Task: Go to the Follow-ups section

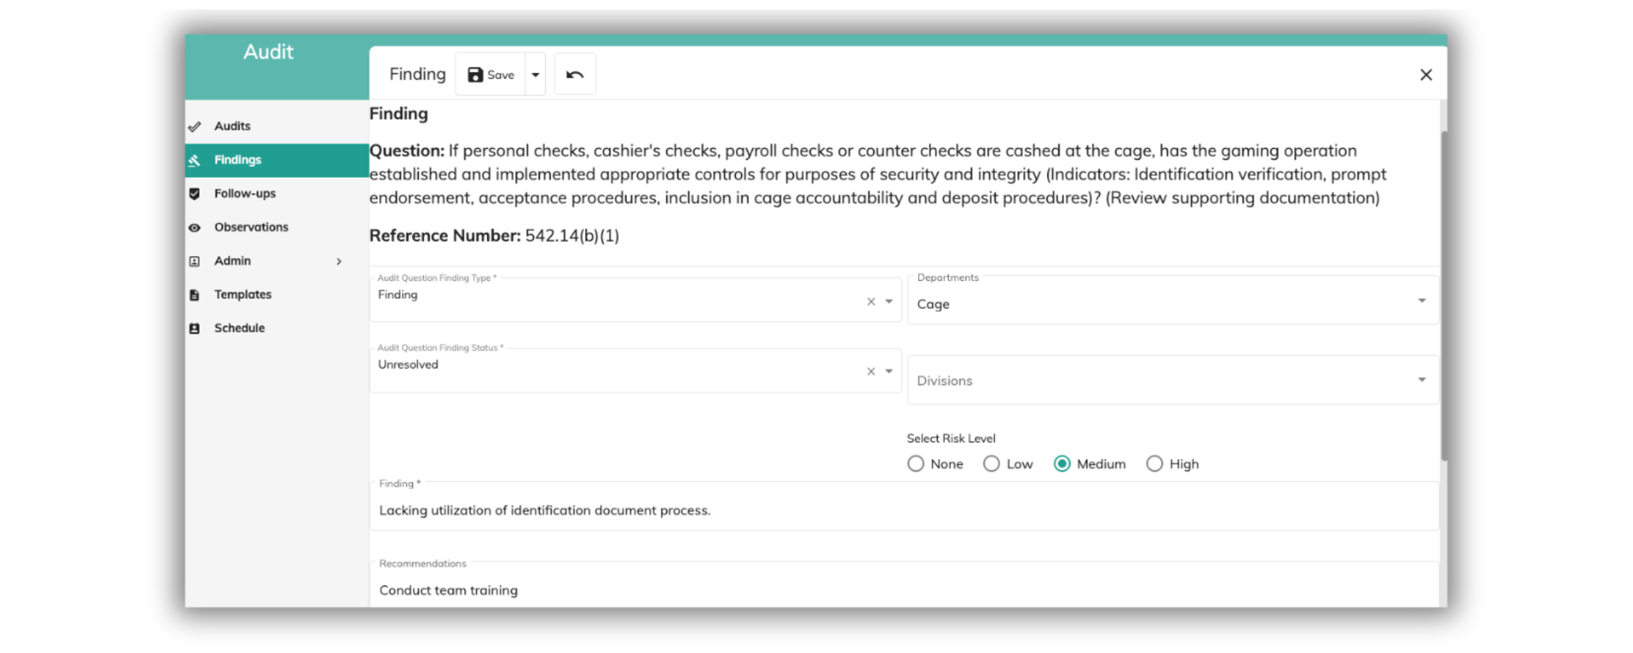Action: (245, 194)
